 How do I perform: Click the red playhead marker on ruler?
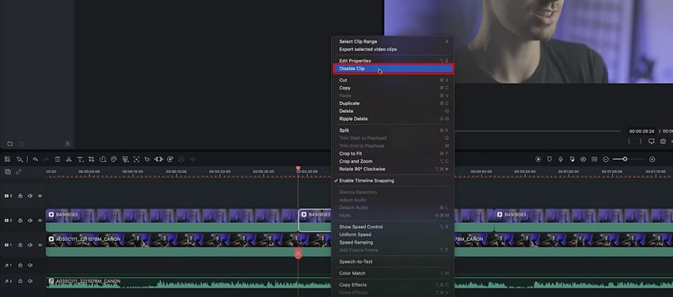298,168
